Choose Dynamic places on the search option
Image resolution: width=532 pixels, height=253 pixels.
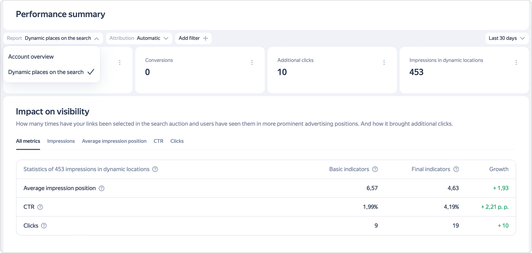coord(46,72)
